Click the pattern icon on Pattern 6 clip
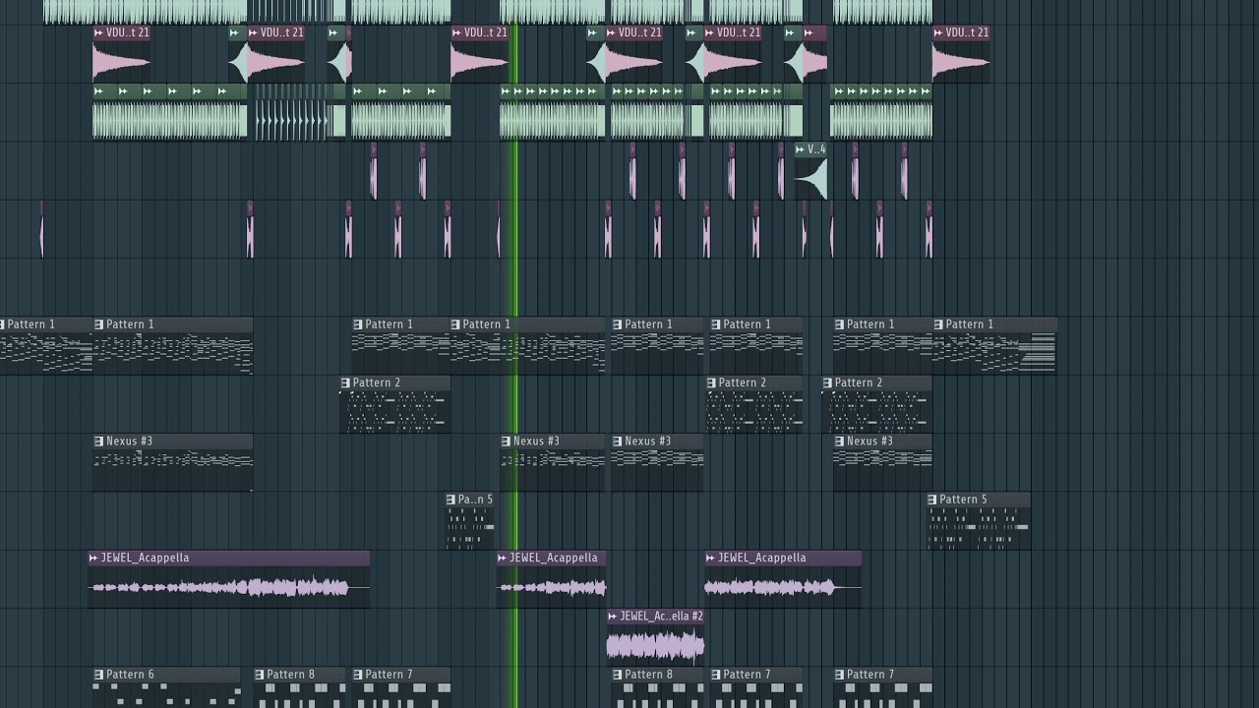Screen dimensions: 1259x708 coord(99,675)
